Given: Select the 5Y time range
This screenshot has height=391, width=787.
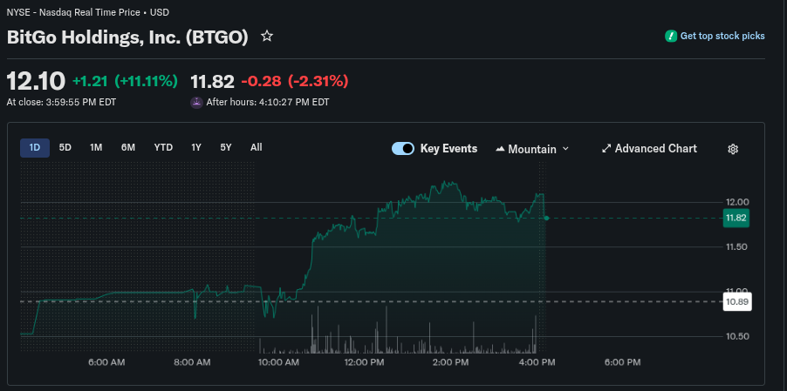Looking at the screenshot, I should [x=226, y=147].
